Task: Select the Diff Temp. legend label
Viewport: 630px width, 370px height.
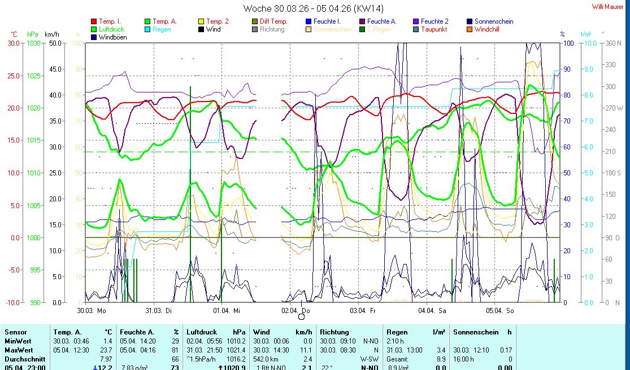Action: click(273, 21)
